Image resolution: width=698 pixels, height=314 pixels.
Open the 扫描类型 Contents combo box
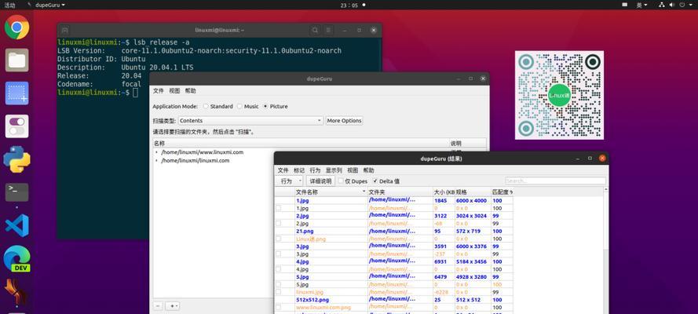[250, 121]
